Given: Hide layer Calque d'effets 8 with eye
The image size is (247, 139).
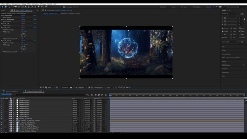Looking at the screenshot, I should click(2, 104).
